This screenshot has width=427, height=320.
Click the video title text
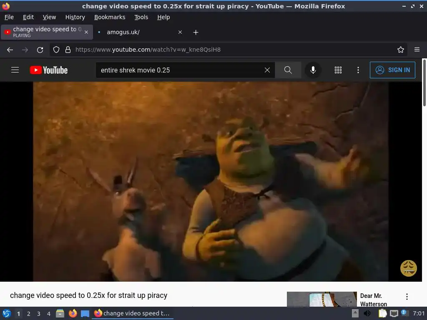[x=88, y=295]
